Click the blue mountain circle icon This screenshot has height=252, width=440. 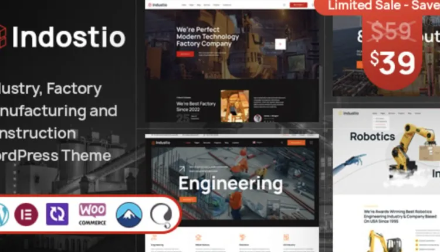(x=129, y=215)
